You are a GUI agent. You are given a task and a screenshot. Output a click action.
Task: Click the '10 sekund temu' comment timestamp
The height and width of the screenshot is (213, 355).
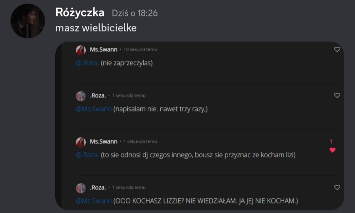click(x=140, y=49)
